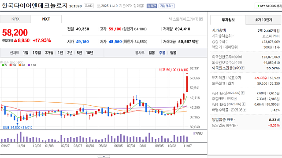Click red 20-day moving average swatch

tap(11, 65)
